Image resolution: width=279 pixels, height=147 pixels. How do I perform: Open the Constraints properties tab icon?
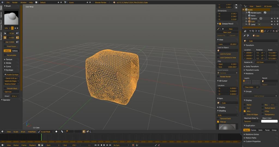pos(265,31)
